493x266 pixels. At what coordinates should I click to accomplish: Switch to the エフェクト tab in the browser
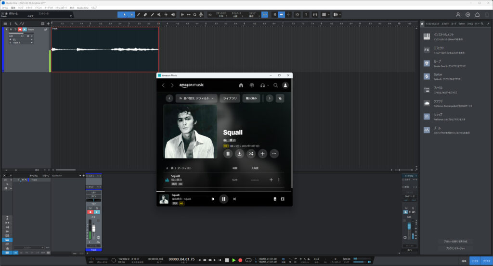coord(445,23)
